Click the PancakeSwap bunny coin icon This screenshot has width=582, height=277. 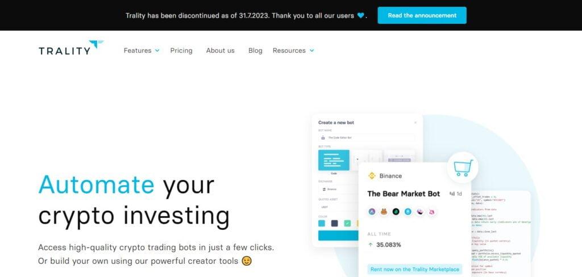coord(384,212)
